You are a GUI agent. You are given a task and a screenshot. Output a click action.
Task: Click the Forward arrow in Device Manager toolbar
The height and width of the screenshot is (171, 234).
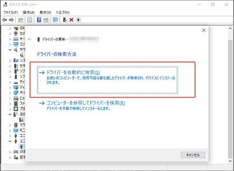12,20
